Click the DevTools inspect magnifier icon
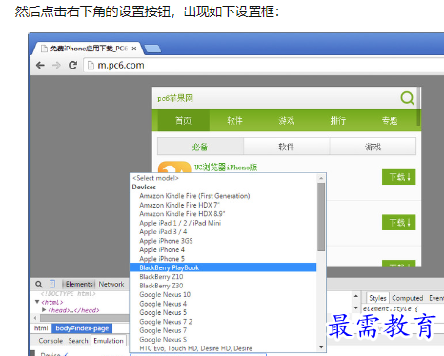This screenshot has height=356, width=444. pyautogui.click(x=39, y=284)
